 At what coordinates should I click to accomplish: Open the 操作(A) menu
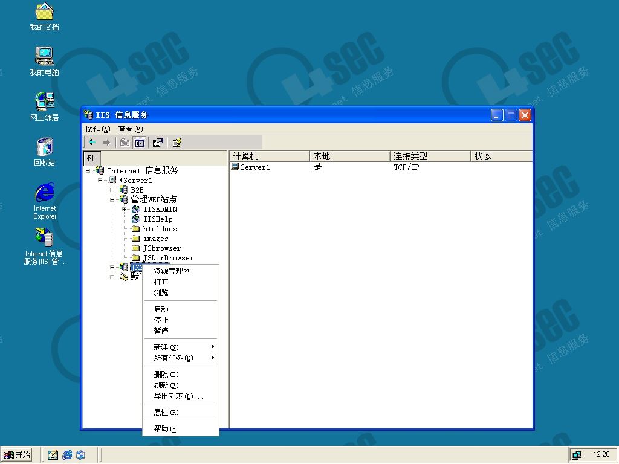97,129
